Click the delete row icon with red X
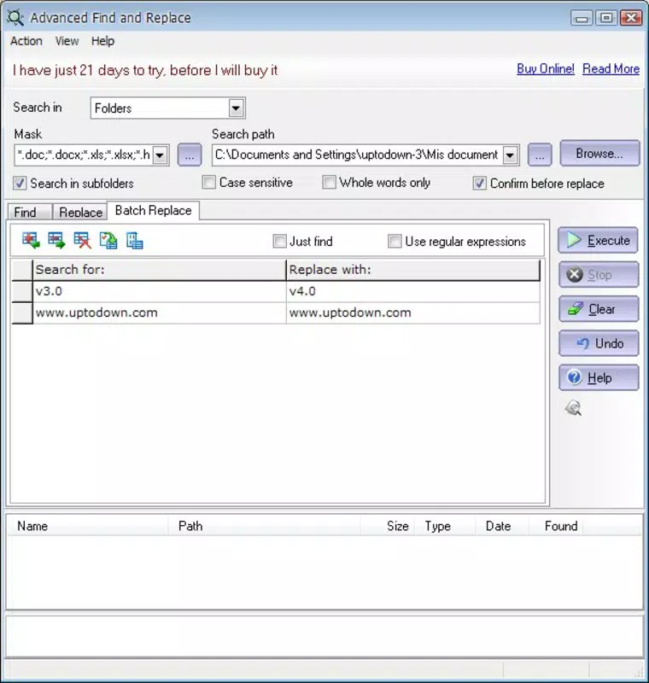This screenshot has height=683, width=649. point(82,241)
